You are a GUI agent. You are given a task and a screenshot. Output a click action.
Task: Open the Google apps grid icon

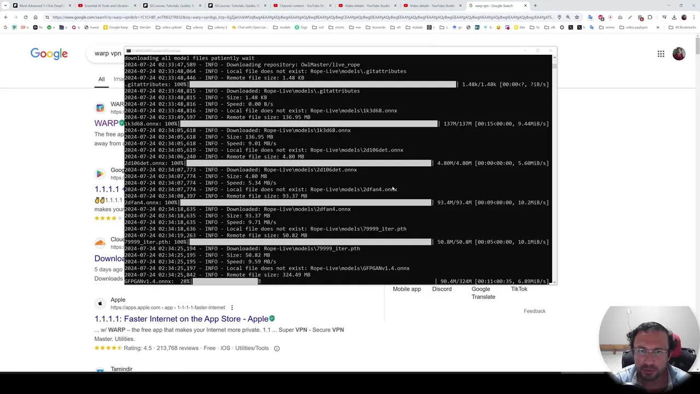(x=661, y=54)
